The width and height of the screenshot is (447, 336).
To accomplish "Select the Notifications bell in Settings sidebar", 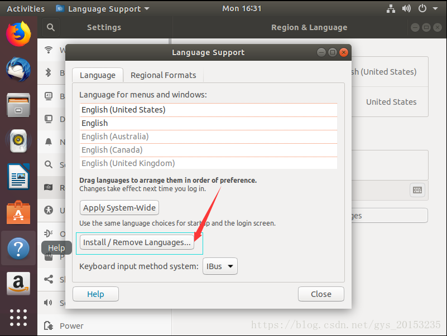I will (49, 142).
